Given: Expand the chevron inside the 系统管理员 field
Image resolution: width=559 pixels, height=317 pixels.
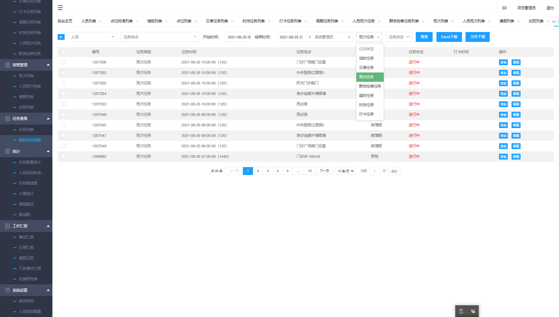Looking at the screenshot, I should [x=310, y=37].
